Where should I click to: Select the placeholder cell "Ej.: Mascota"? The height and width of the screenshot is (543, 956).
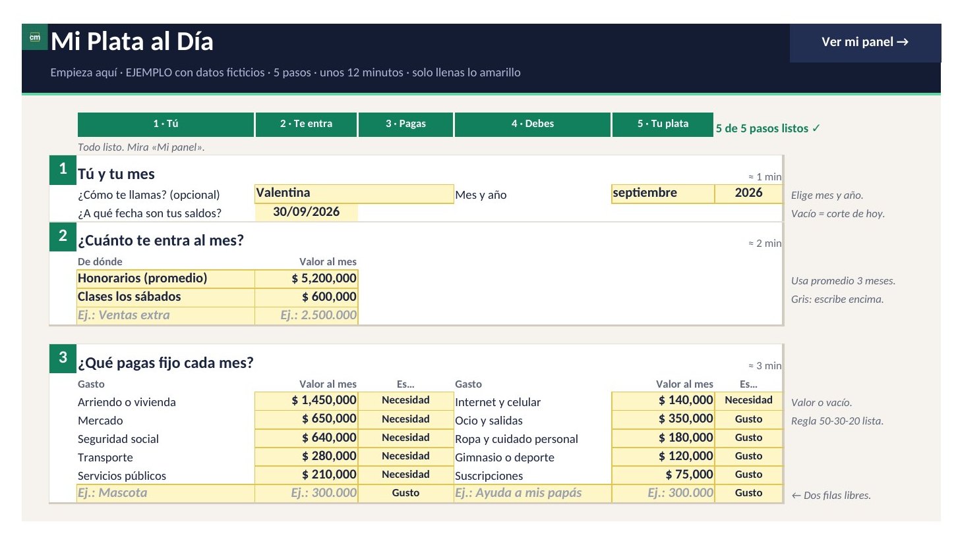click(x=165, y=493)
